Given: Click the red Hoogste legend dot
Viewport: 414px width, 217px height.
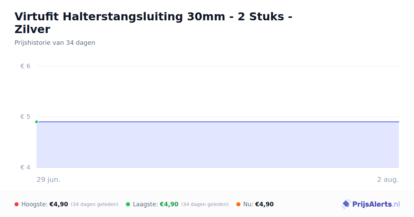Looking at the screenshot, I should click(x=17, y=204).
